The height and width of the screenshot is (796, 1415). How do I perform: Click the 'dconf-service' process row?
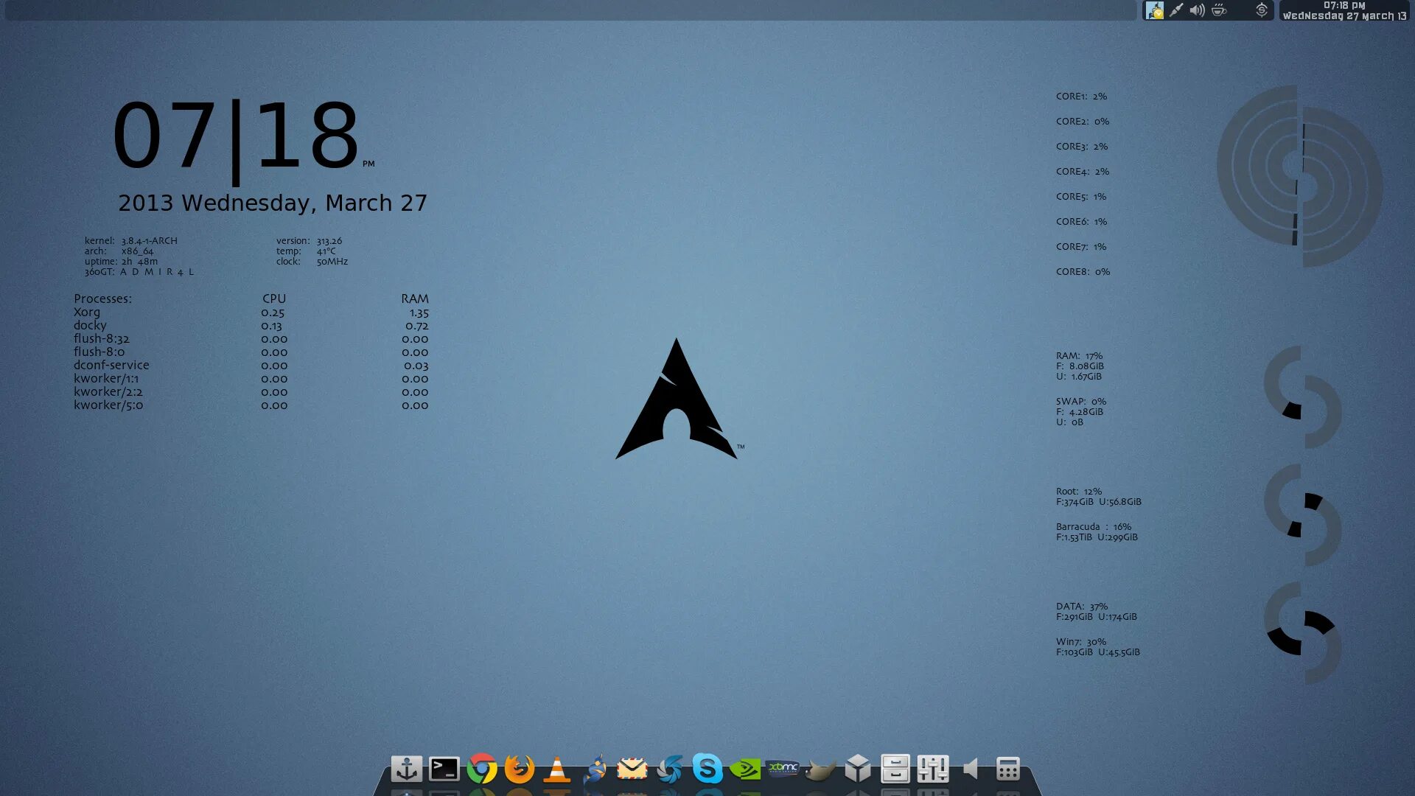(x=251, y=365)
